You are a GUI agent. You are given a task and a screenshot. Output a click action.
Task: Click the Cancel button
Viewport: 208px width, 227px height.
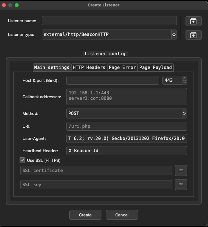[122, 215]
